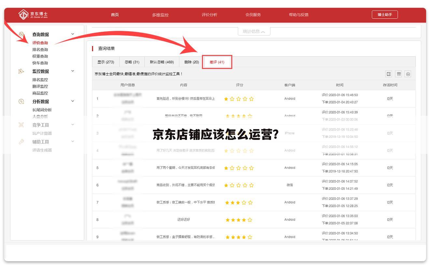Click the export icon above the table
Image resolution: width=430 pixels, height=270 pixels.
[x=389, y=74]
